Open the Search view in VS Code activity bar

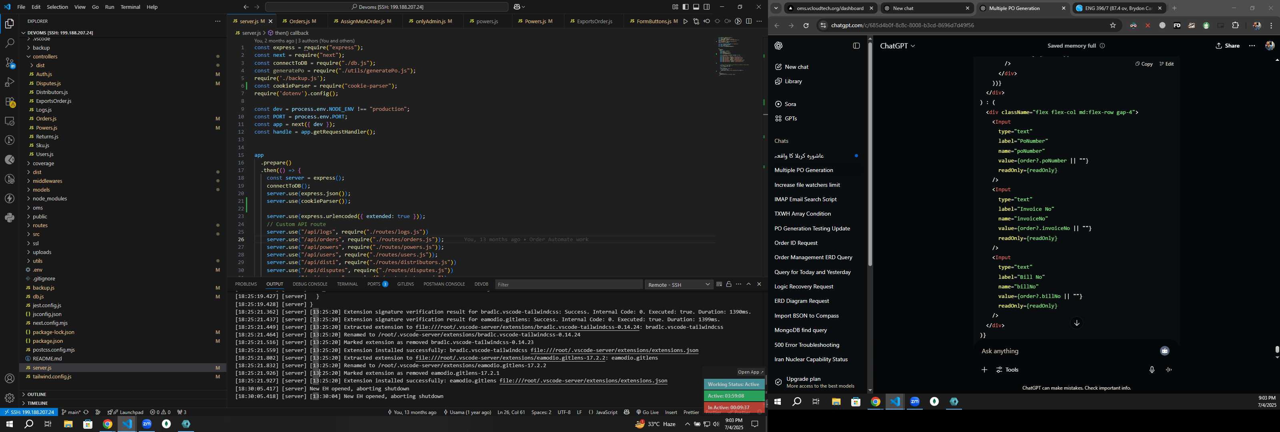(x=10, y=43)
